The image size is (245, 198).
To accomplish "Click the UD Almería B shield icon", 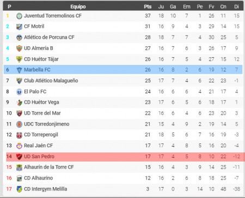I will click(x=19, y=49).
